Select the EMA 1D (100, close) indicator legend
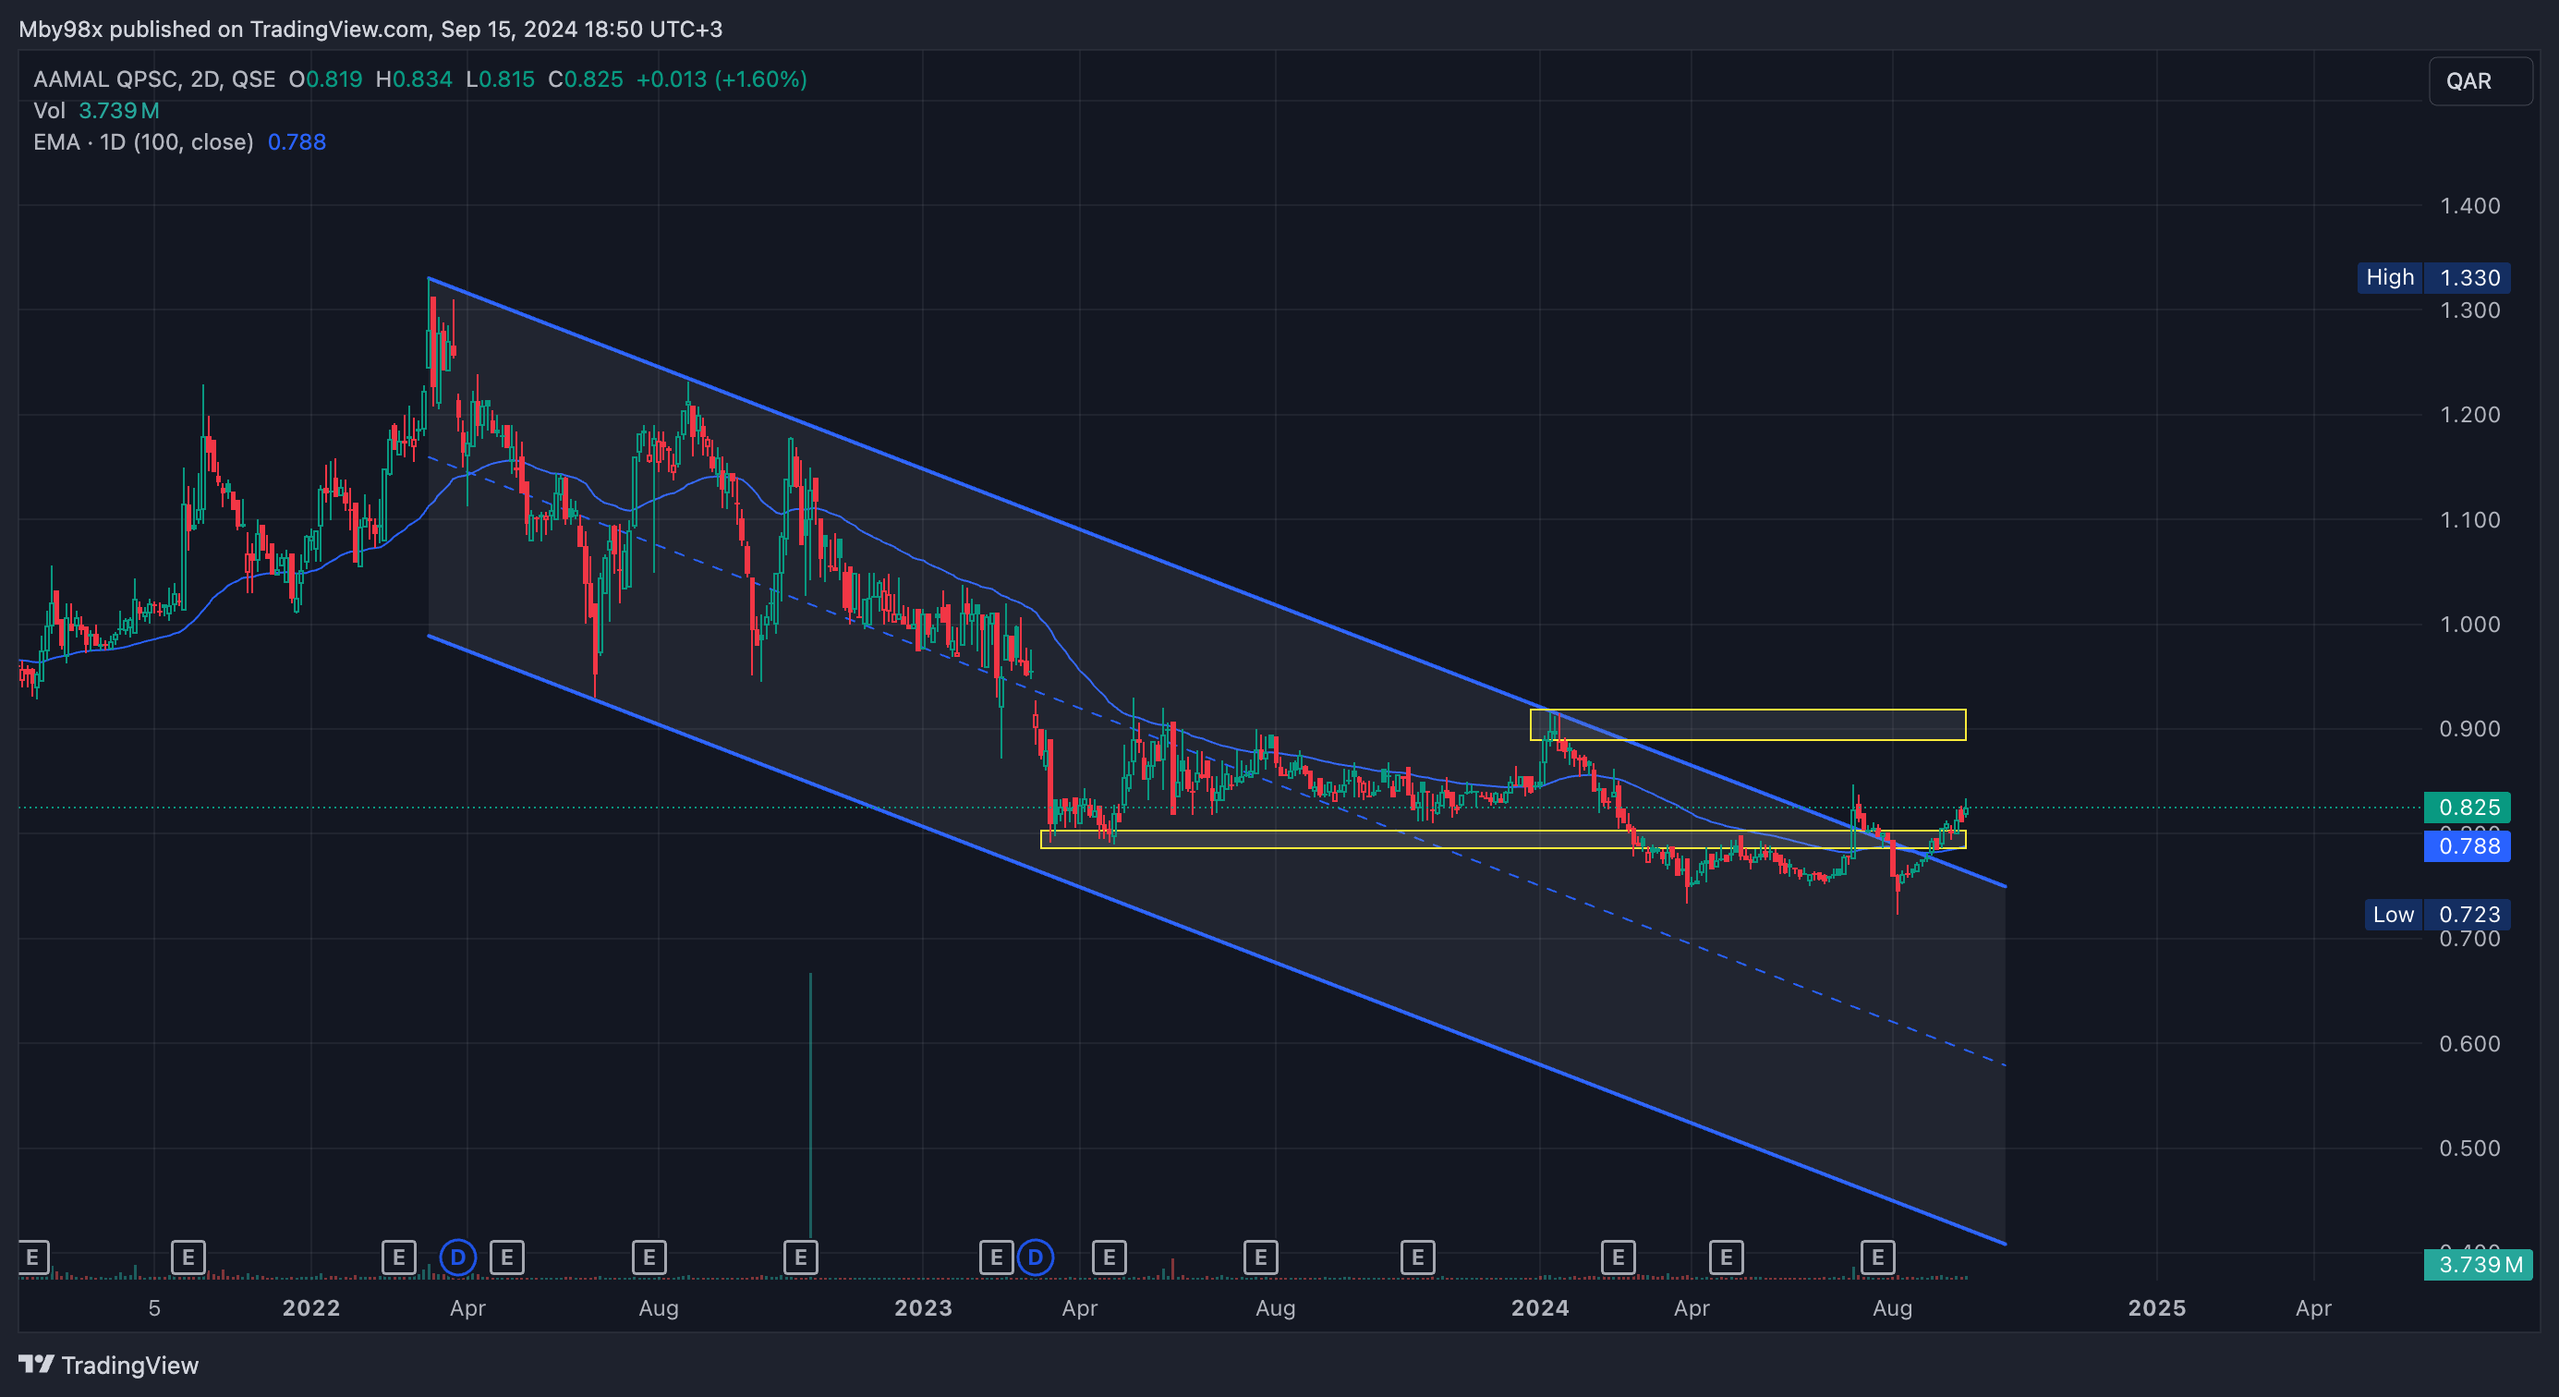 (180, 142)
